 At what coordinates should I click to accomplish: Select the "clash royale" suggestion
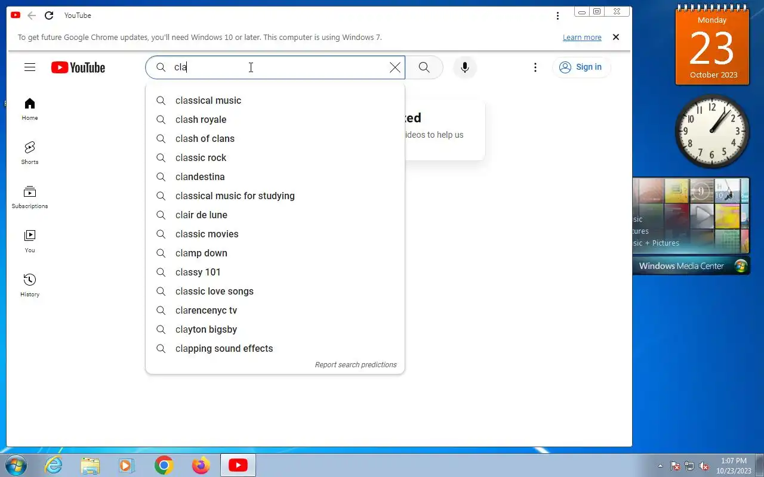[x=275, y=119]
